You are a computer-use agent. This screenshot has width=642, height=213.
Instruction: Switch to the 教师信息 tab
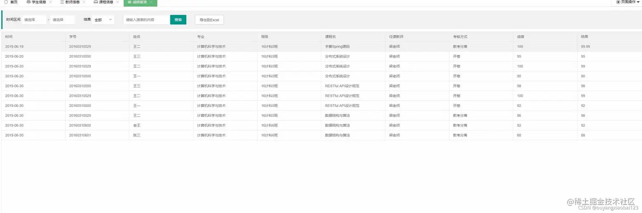[x=72, y=2]
